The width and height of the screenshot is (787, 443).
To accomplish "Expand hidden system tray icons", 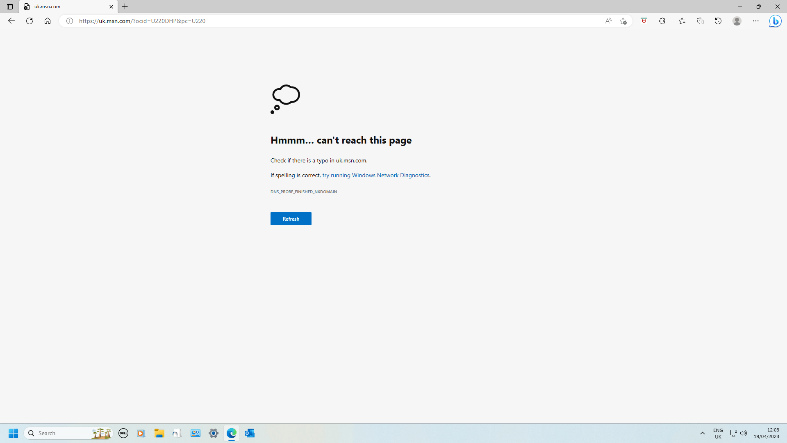I will [x=703, y=433].
